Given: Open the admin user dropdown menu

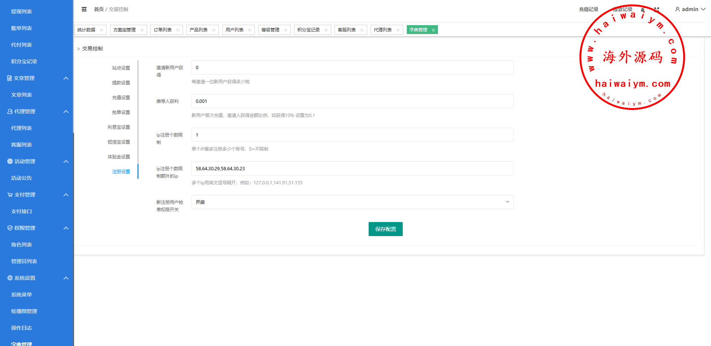Looking at the screenshot, I should click(690, 9).
